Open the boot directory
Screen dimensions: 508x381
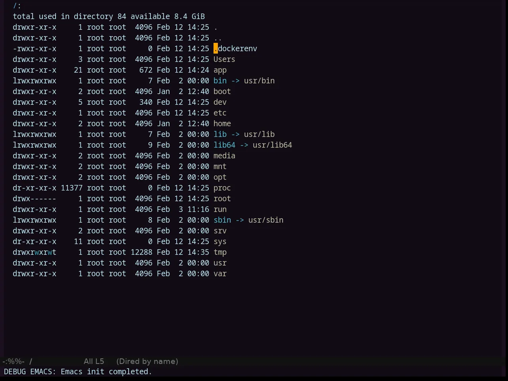tap(222, 91)
